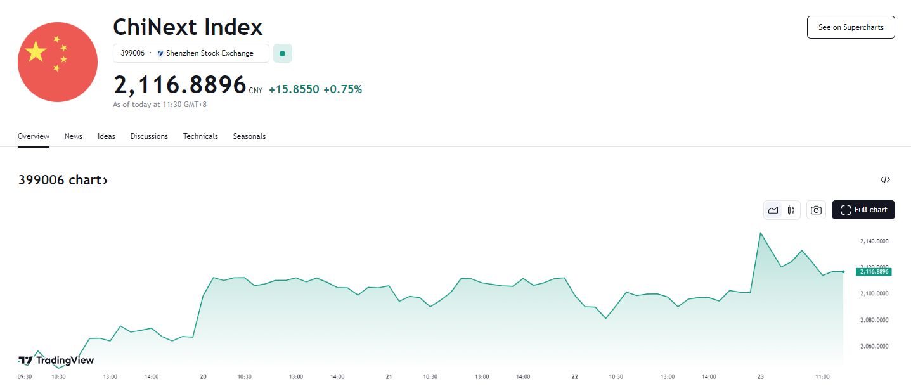This screenshot has height=391, width=911.
Task: Select the Ideas tab
Action: pos(107,136)
